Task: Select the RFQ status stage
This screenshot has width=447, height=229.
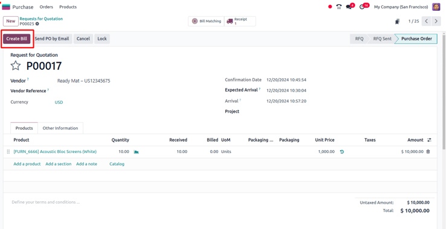Action: pyautogui.click(x=359, y=39)
